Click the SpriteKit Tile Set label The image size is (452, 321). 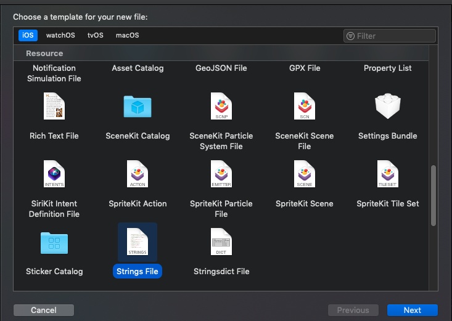click(x=388, y=204)
